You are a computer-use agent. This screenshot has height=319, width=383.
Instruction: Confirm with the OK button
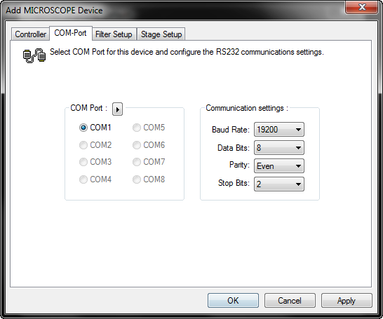tap(233, 301)
